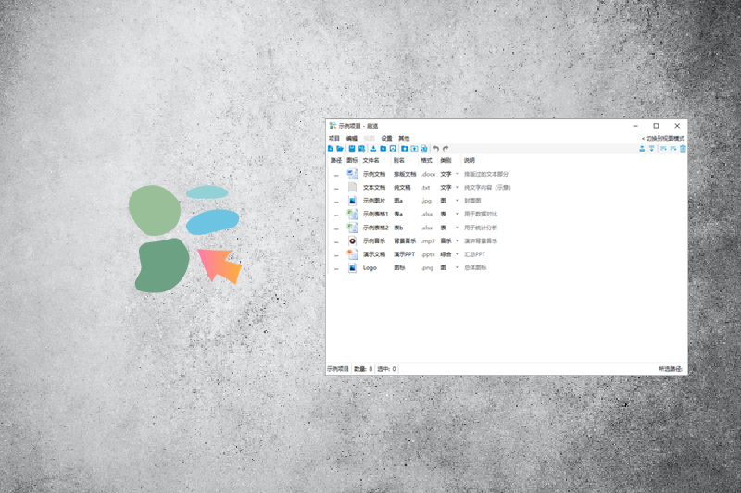Open the 编辑 menu
The image size is (741, 493).
pos(352,138)
